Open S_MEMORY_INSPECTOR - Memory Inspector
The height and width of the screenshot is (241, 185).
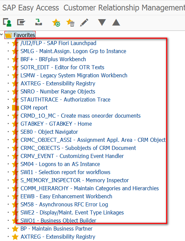point(75,180)
